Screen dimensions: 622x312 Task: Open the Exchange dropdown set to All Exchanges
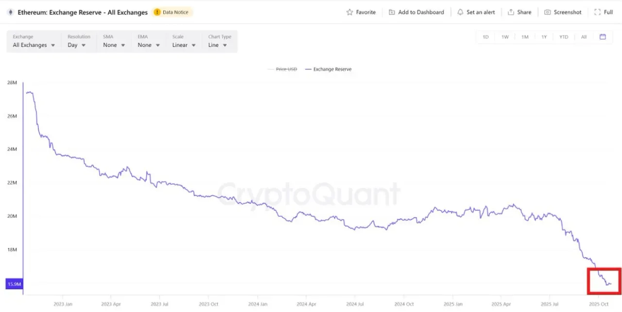pyautogui.click(x=34, y=41)
